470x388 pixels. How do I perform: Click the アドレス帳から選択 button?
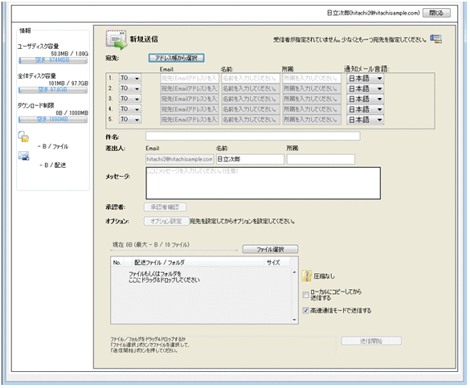(x=176, y=58)
